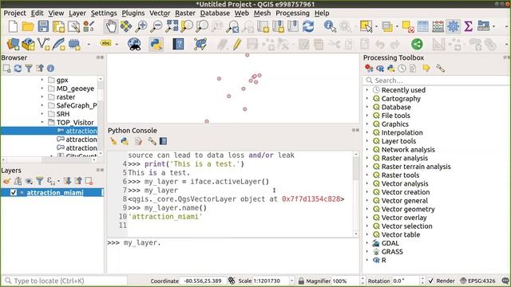511x287 pixels.
Task: Open the Processing menu
Action: (292, 13)
